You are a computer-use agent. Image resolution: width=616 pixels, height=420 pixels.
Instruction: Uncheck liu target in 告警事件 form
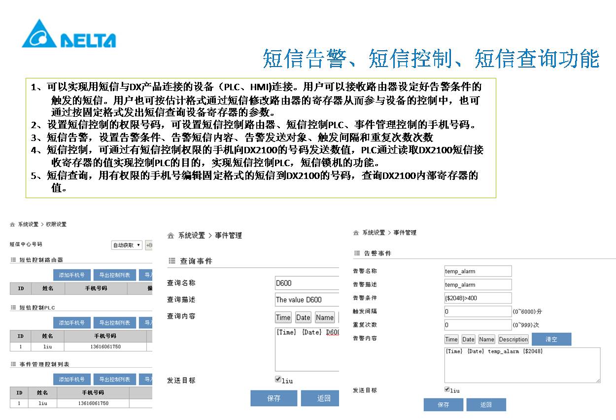[447, 389]
